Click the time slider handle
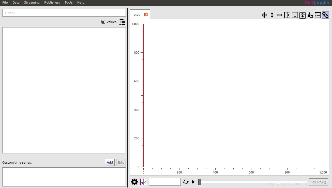Viewport: 332px width, 188px height. tap(200, 182)
